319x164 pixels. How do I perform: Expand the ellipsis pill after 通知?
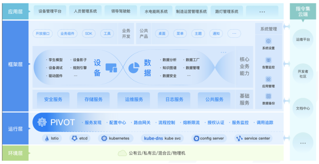coord(234,34)
